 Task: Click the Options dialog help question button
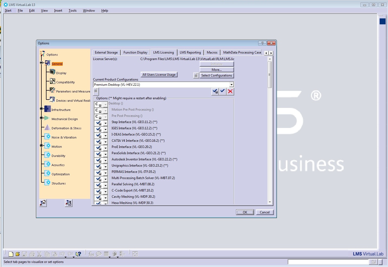pos(262,43)
